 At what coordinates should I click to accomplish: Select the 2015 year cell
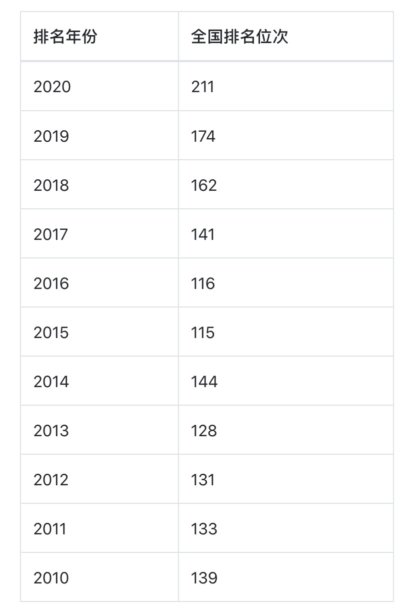tap(51, 332)
